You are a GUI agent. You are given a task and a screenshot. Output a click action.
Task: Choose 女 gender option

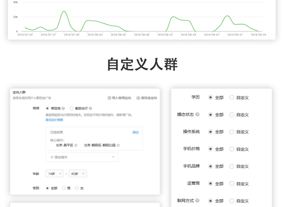(x=77, y=188)
